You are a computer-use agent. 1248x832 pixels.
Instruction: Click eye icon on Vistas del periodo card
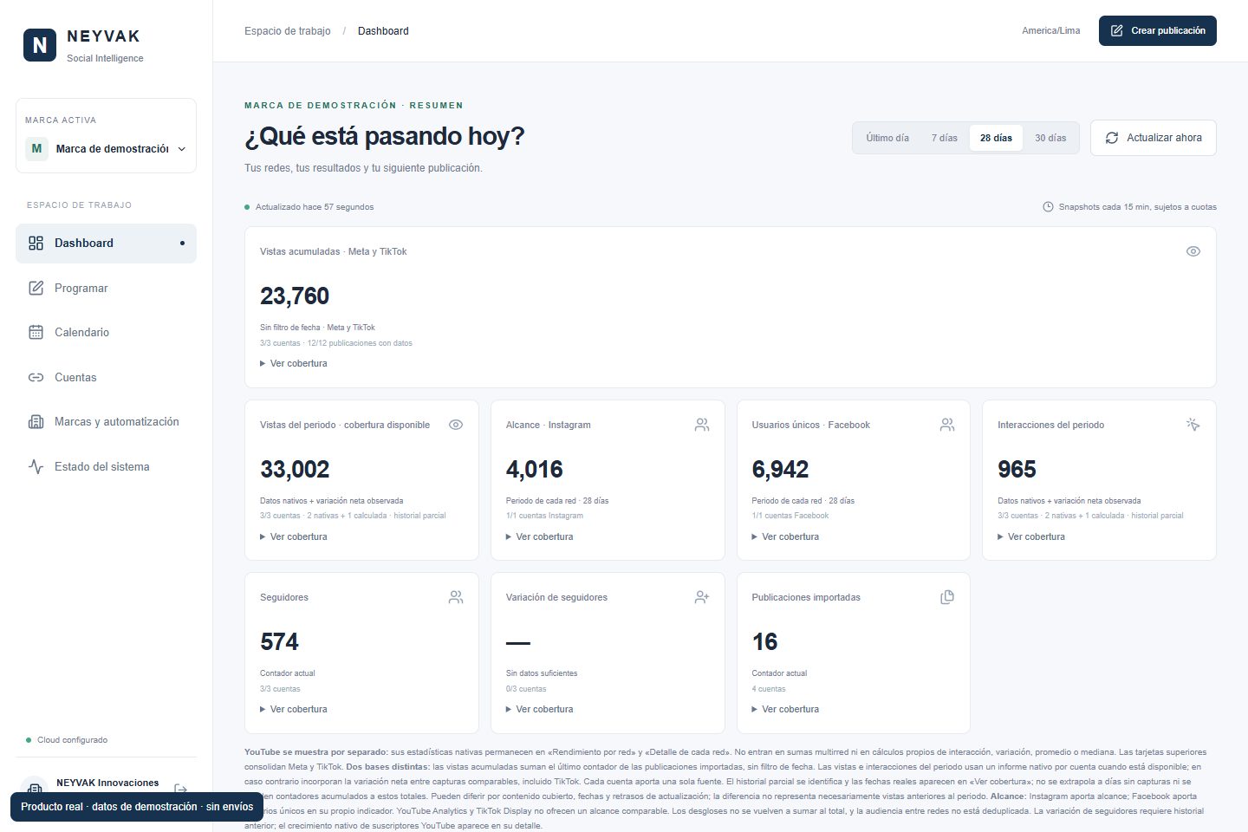pos(456,425)
